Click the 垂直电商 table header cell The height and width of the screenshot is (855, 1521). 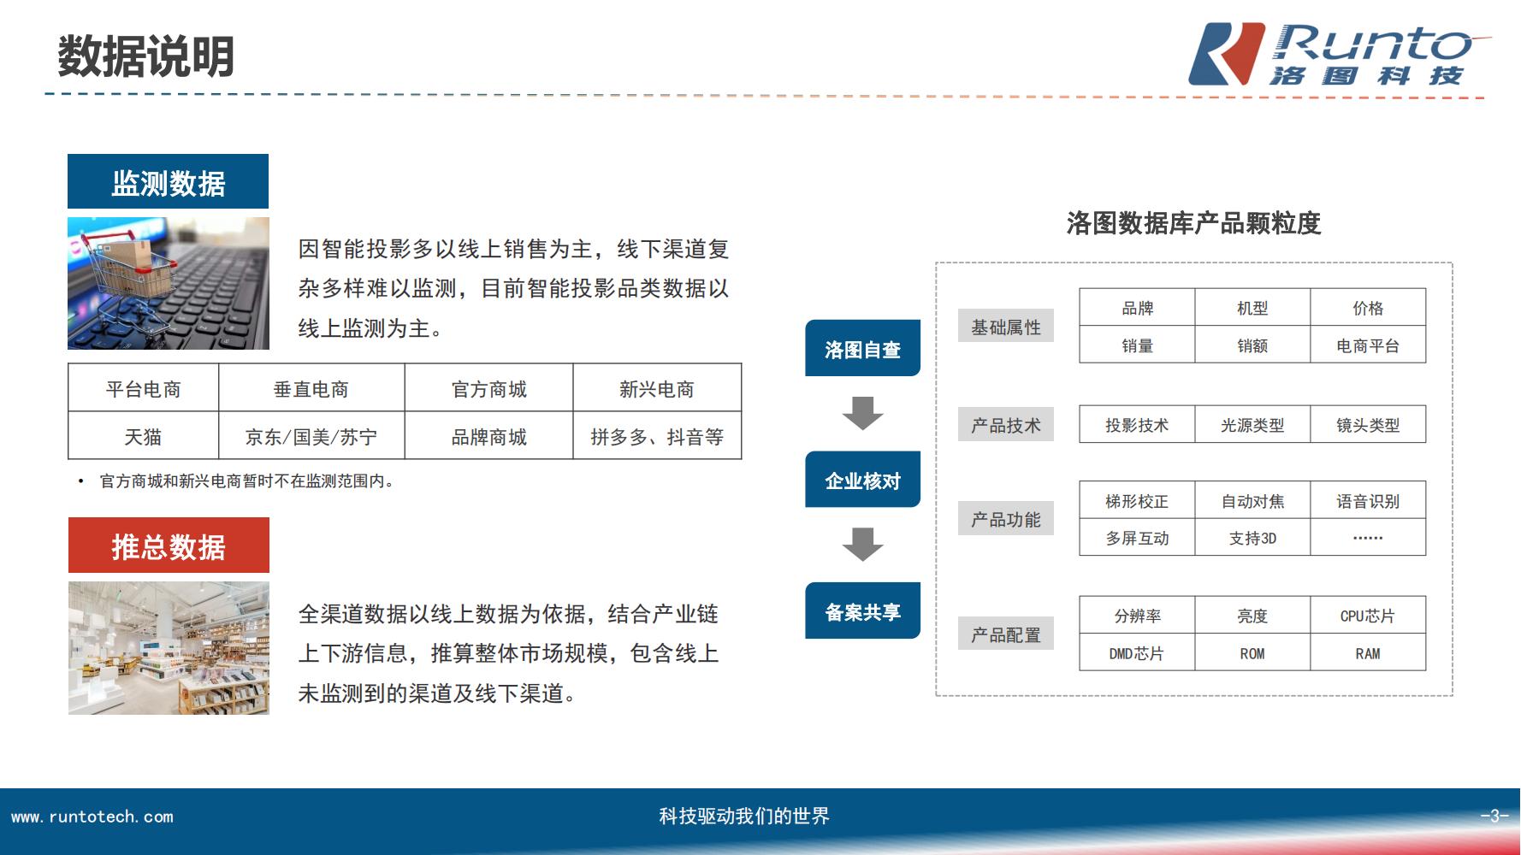311,387
